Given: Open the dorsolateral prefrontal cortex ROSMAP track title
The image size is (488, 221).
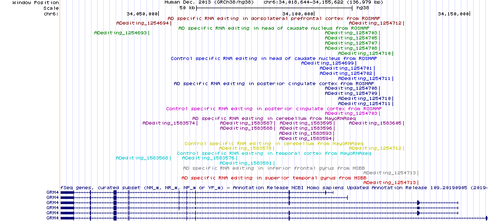Looking at the screenshot, I should [x=274, y=18].
